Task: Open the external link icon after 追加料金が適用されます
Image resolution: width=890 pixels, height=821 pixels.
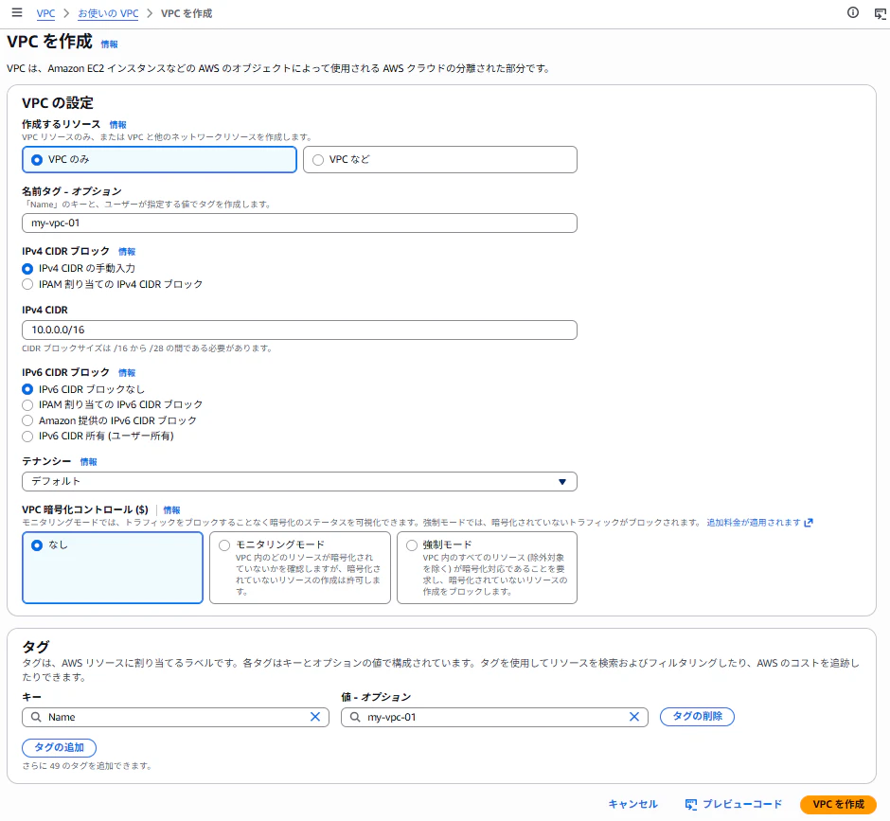Action: [x=809, y=523]
